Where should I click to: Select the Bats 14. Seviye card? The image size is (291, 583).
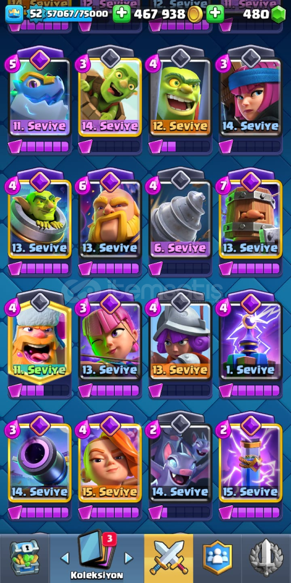tap(181, 463)
